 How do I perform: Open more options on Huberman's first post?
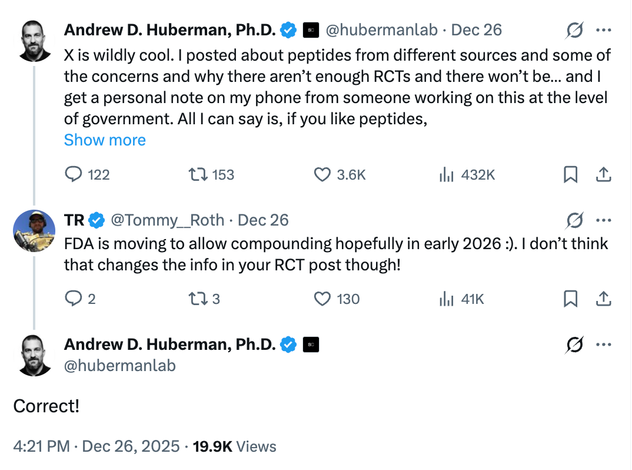point(604,30)
